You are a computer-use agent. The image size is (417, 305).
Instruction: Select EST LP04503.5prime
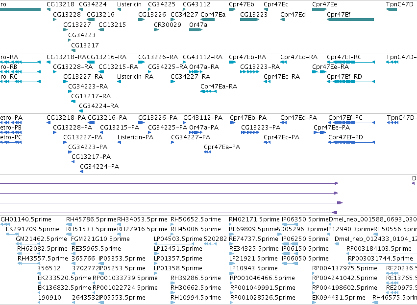coord(178,239)
